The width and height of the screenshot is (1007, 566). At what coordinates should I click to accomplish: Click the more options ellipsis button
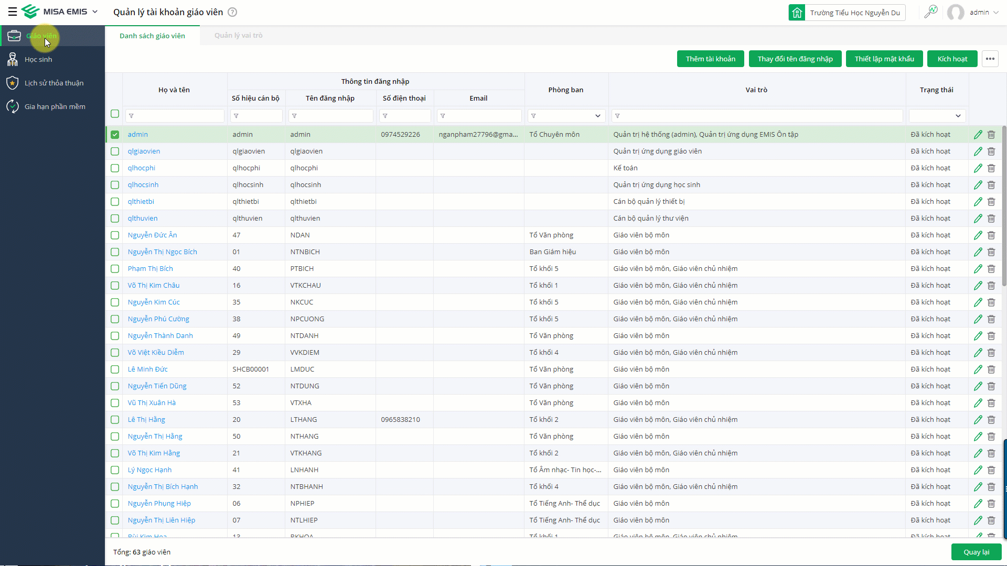pyautogui.click(x=990, y=59)
